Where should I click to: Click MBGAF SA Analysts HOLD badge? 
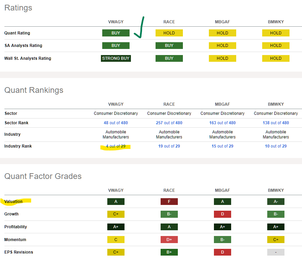[222, 46]
